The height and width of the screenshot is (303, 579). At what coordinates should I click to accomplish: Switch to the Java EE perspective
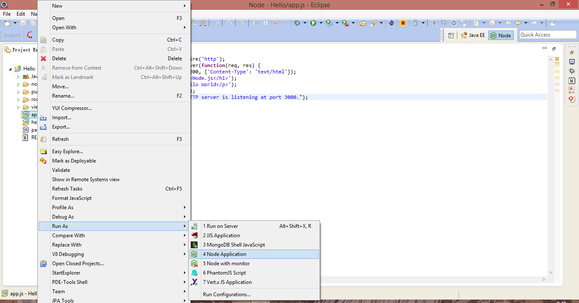tap(473, 35)
